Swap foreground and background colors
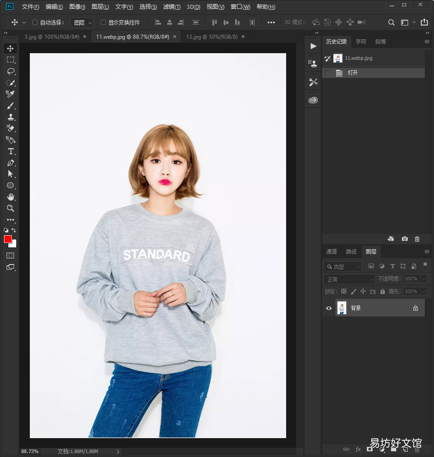The width and height of the screenshot is (434, 457). (14, 230)
